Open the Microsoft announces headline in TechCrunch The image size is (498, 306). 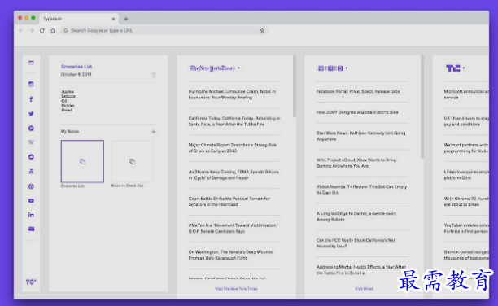tap(466, 94)
